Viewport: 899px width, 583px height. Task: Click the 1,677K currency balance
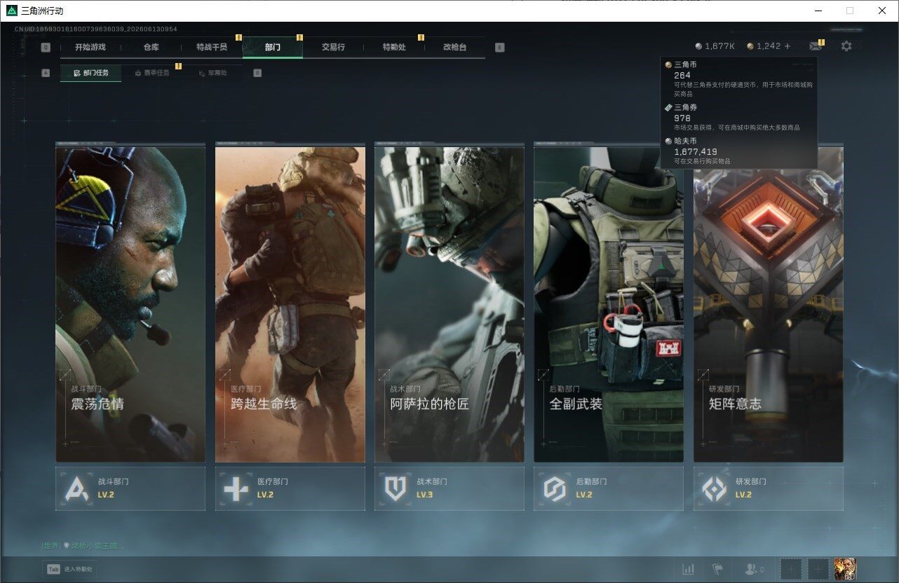pos(719,46)
